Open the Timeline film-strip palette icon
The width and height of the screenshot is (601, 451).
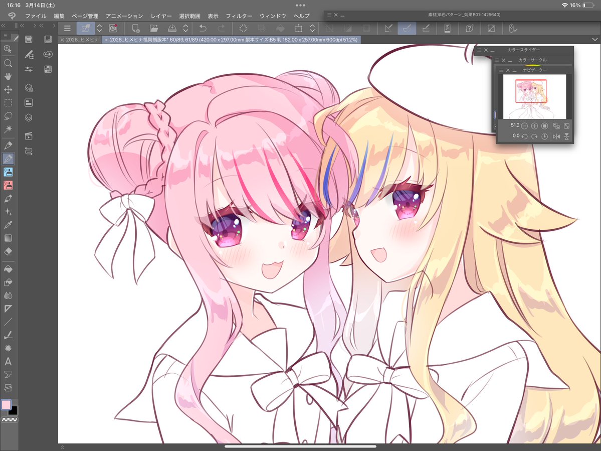pos(29,39)
